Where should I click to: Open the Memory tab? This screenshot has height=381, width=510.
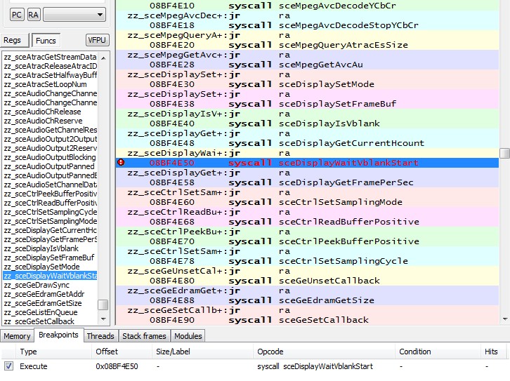pyautogui.click(x=17, y=336)
